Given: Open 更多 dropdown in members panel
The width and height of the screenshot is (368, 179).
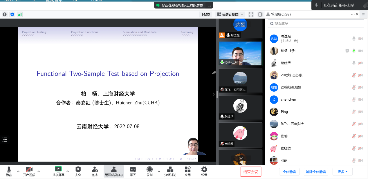Looking at the screenshot, I should (342, 172).
